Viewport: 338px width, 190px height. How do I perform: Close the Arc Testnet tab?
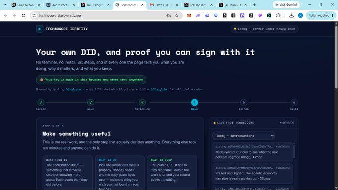click(x=74, y=5)
